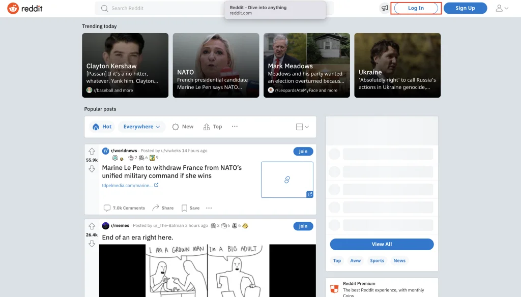Upvote the Marine Le Pen post
Image resolution: width=521 pixels, height=297 pixels.
click(x=92, y=152)
